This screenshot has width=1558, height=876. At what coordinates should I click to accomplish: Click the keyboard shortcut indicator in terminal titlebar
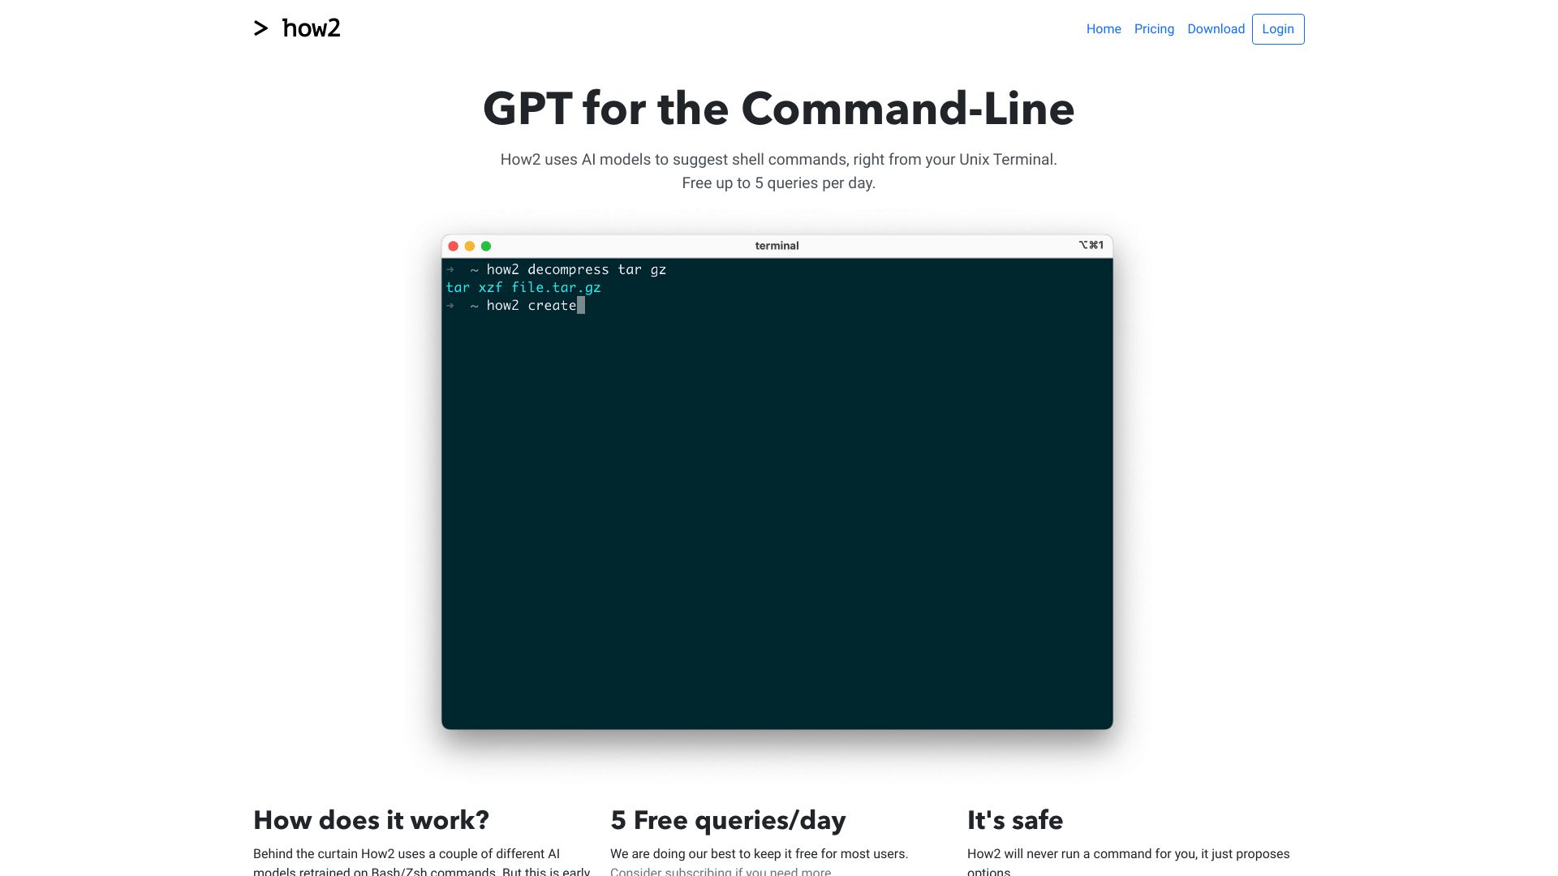click(x=1091, y=245)
